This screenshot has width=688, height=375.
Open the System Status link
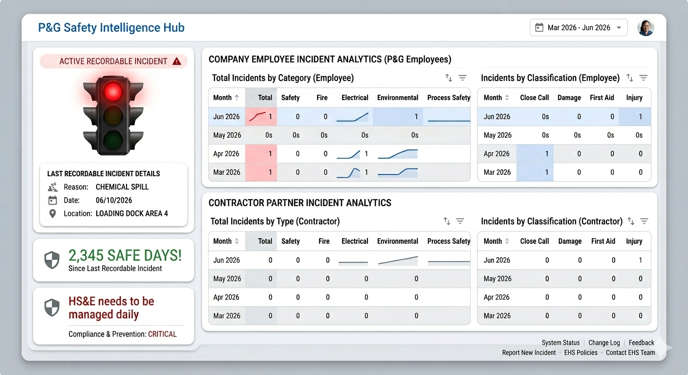560,343
